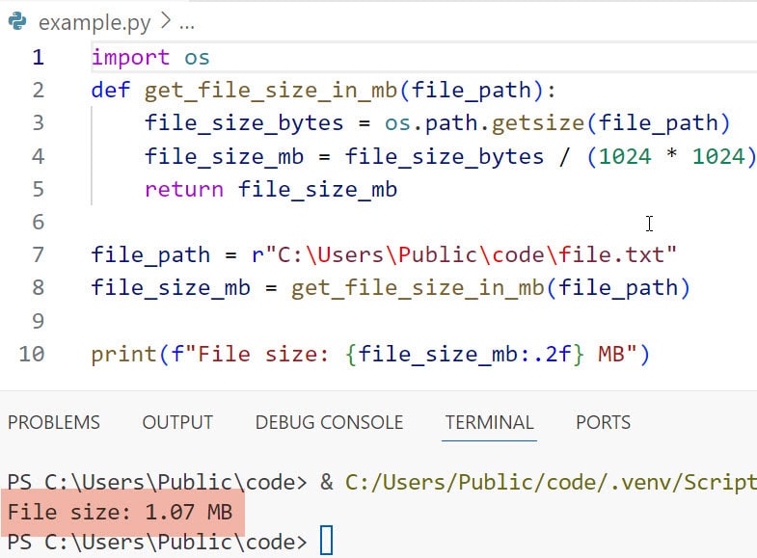
Task: Click line number 10 in gutter
Action: point(32,354)
